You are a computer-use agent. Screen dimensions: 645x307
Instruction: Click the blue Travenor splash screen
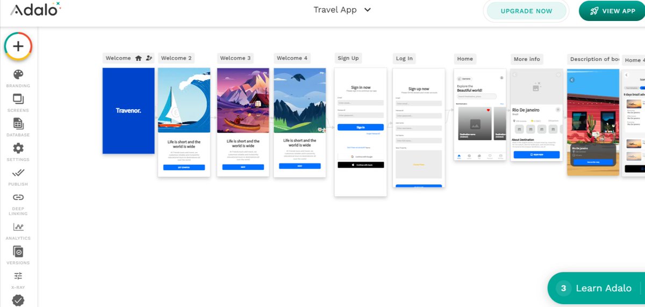[x=128, y=111]
